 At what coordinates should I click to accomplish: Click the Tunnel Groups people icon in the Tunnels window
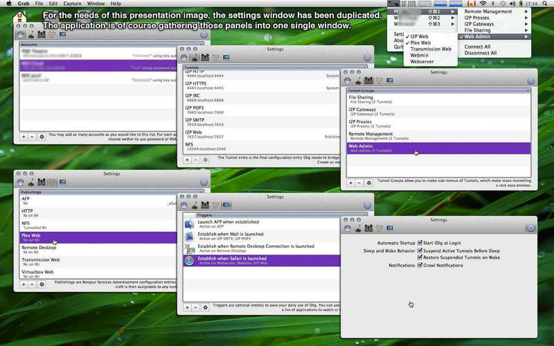tap(205, 57)
